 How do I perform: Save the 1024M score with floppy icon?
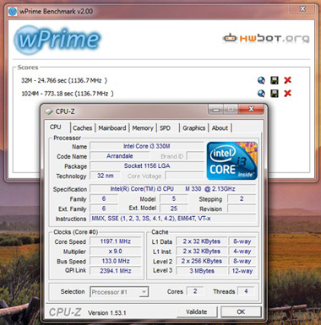pos(275,94)
